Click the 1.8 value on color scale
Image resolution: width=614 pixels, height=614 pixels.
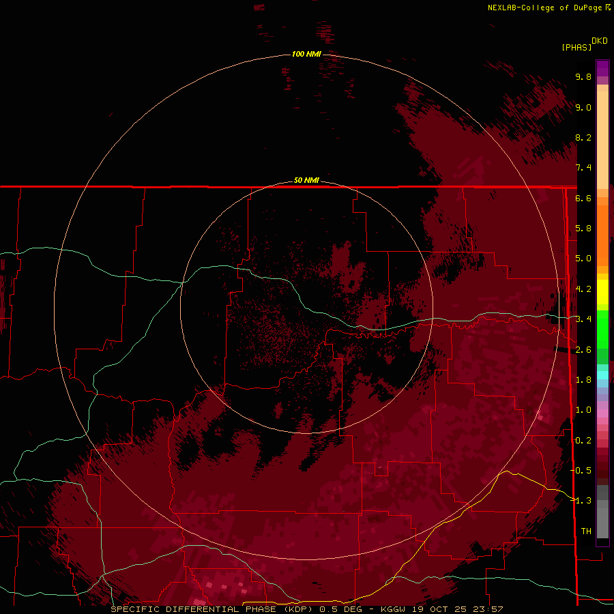click(583, 380)
